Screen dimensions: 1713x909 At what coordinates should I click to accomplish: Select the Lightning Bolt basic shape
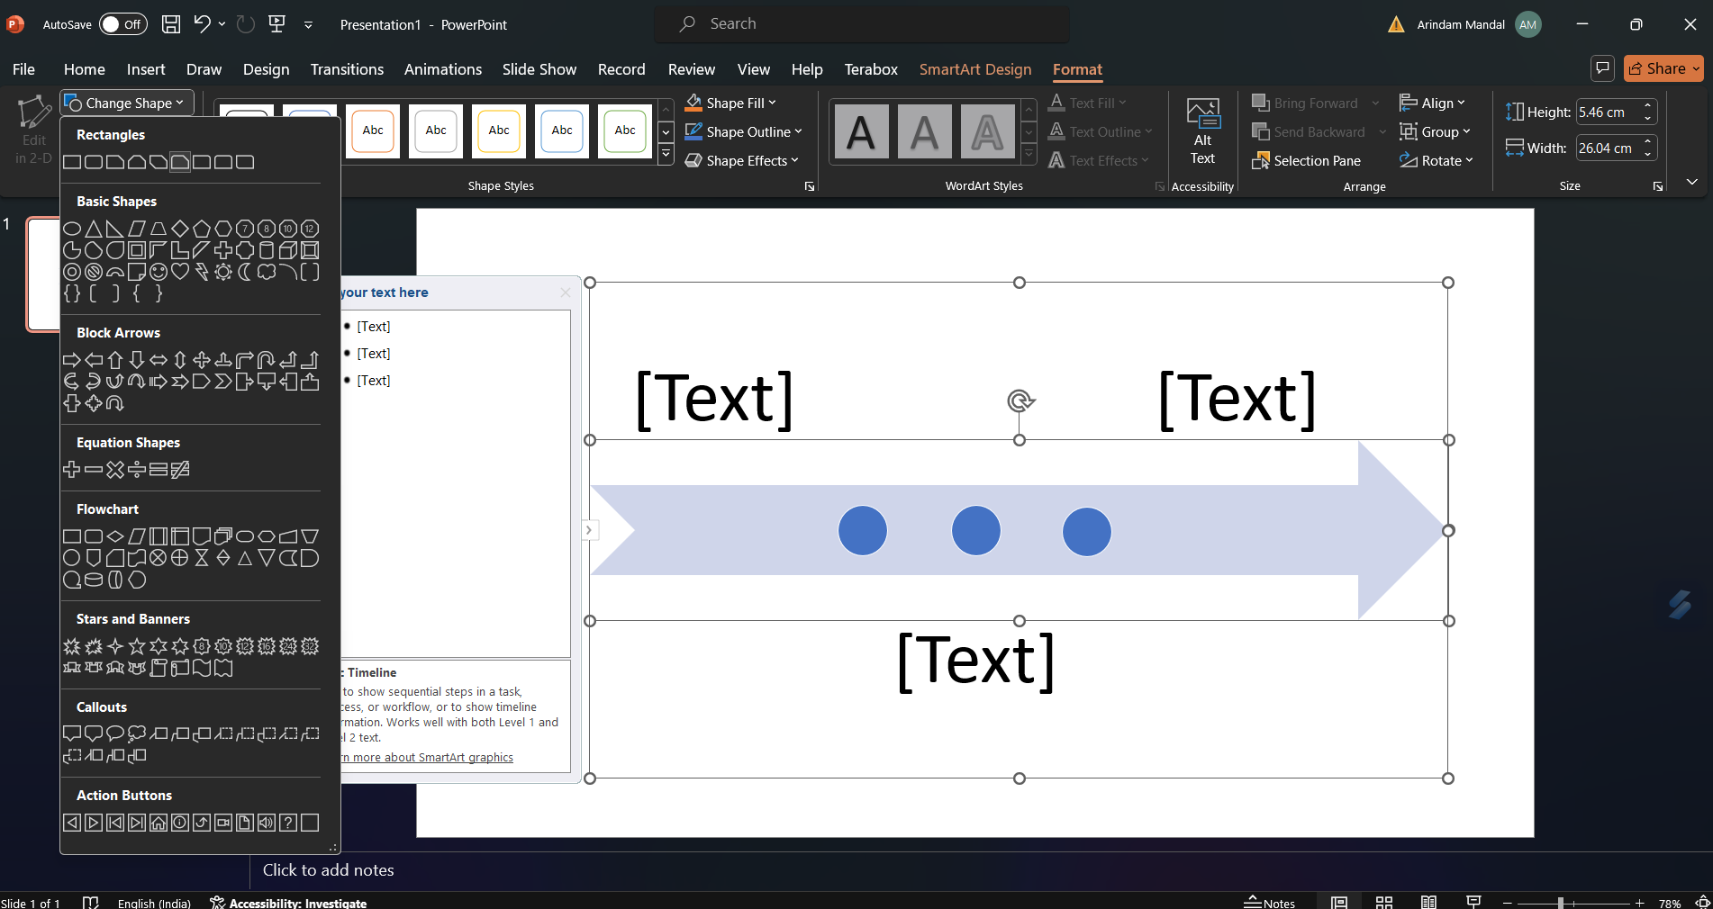pos(202,272)
